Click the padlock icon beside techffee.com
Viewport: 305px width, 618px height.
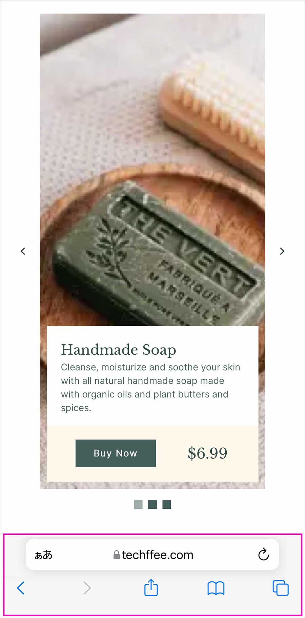(x=117, y=555)
